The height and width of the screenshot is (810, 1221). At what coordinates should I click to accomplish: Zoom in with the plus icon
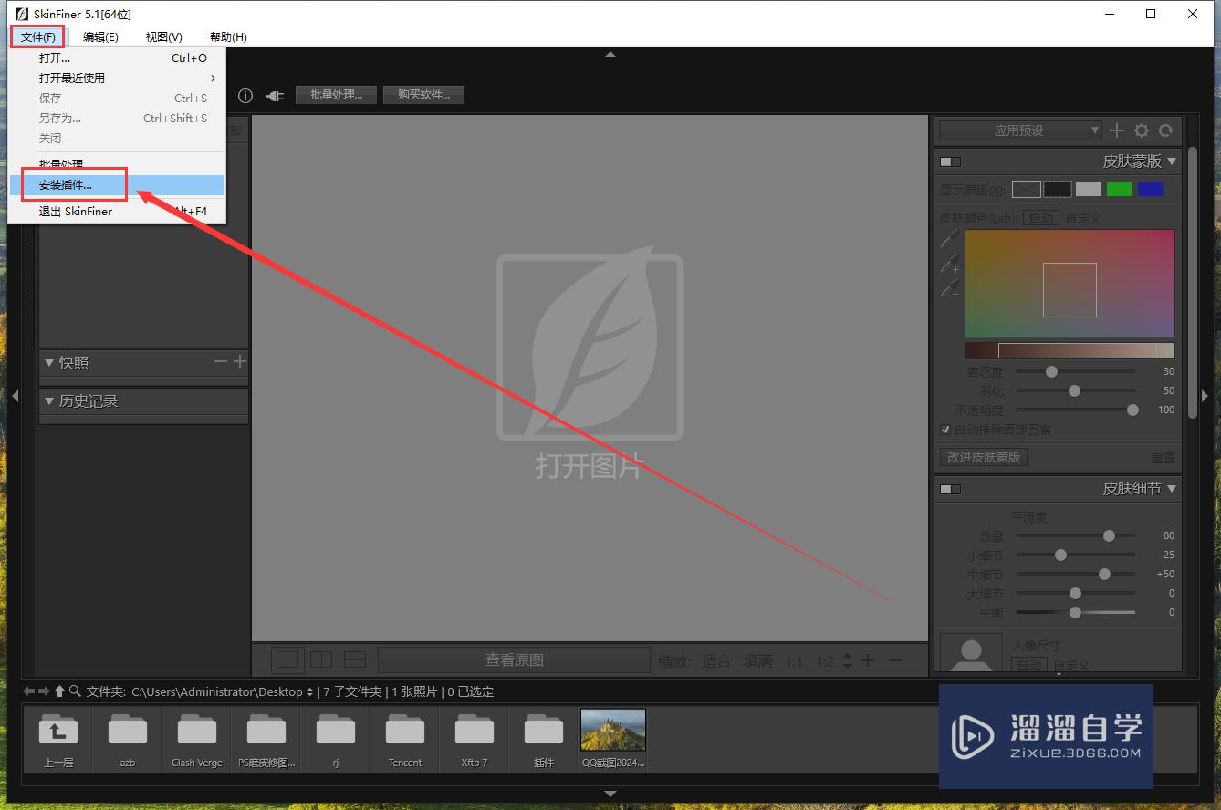click(x=869, y=660)
